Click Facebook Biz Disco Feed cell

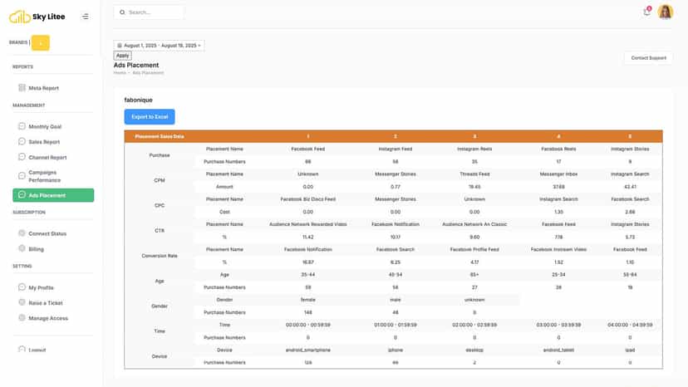308,199
